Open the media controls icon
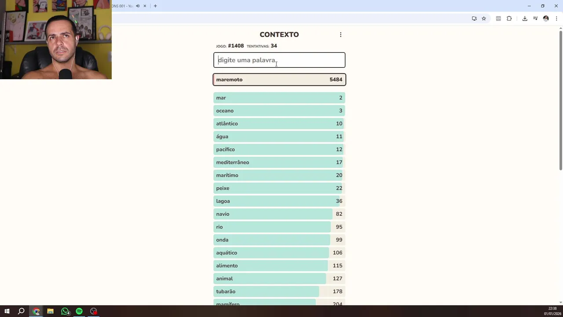The height and width of the screenshot is (317, 563). [535, 18]
